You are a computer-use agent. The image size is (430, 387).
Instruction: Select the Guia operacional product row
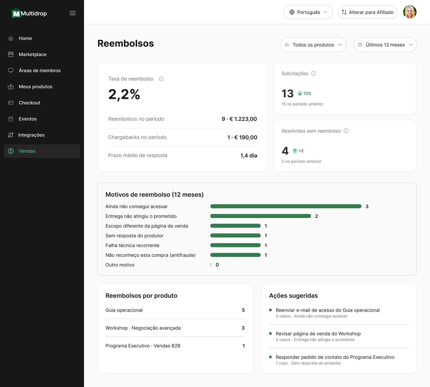175,310
